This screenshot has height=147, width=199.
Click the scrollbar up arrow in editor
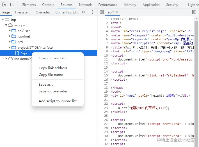pos(196,18)
